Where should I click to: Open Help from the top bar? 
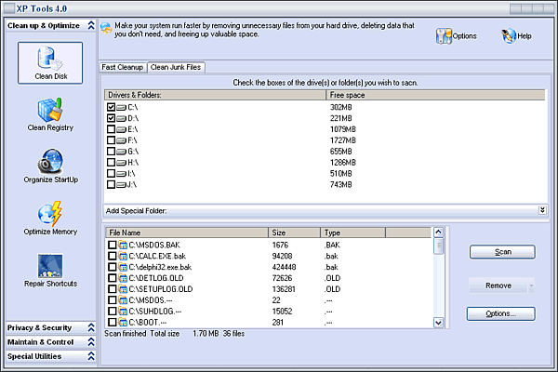coord(517,36)
